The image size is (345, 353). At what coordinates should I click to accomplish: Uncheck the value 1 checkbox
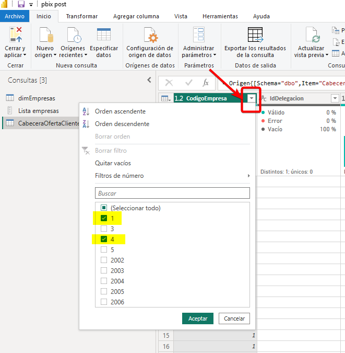tap(104, 218)
